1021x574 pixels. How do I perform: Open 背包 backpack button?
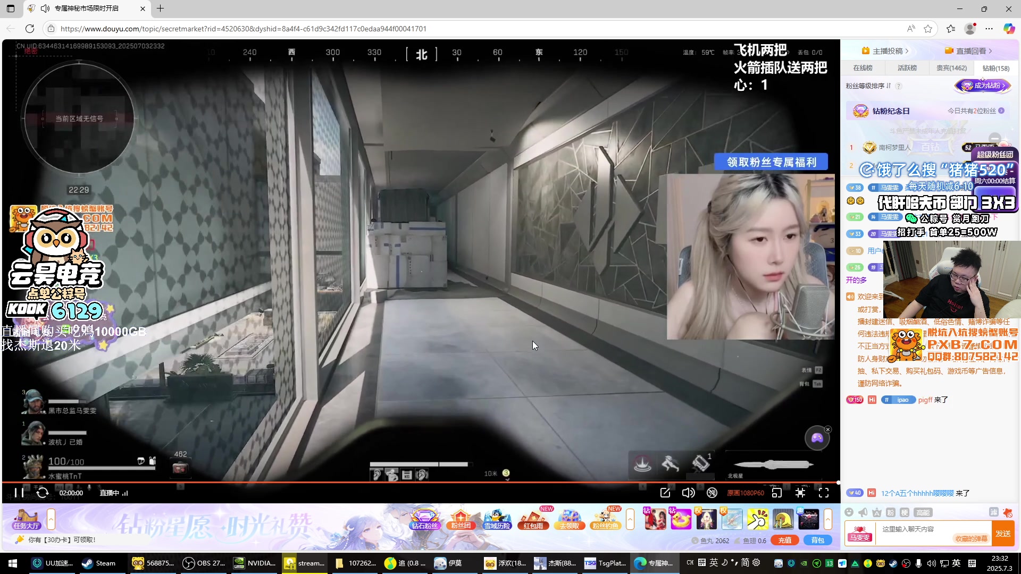coord(818,541)
